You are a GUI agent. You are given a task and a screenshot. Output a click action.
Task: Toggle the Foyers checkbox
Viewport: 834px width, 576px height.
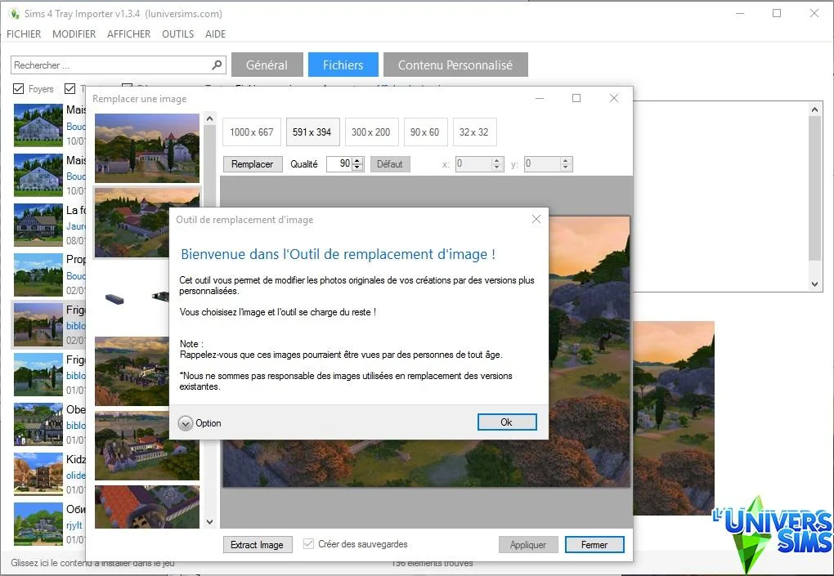click(19, 89)
